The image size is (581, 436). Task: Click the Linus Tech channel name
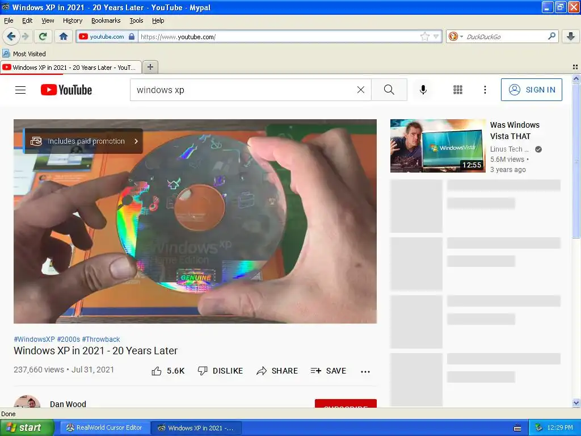pos(509,149)
